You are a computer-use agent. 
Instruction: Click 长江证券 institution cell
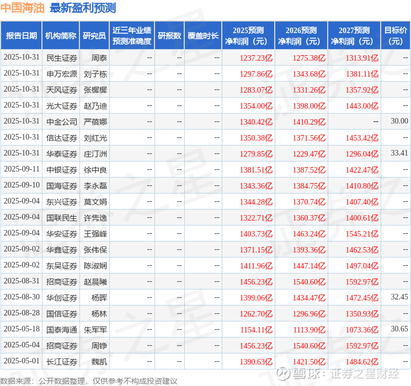click(62, 362)
